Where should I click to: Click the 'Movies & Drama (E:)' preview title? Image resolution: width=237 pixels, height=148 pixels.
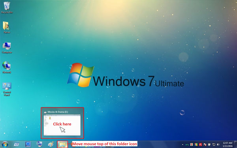tap(58, 112)
